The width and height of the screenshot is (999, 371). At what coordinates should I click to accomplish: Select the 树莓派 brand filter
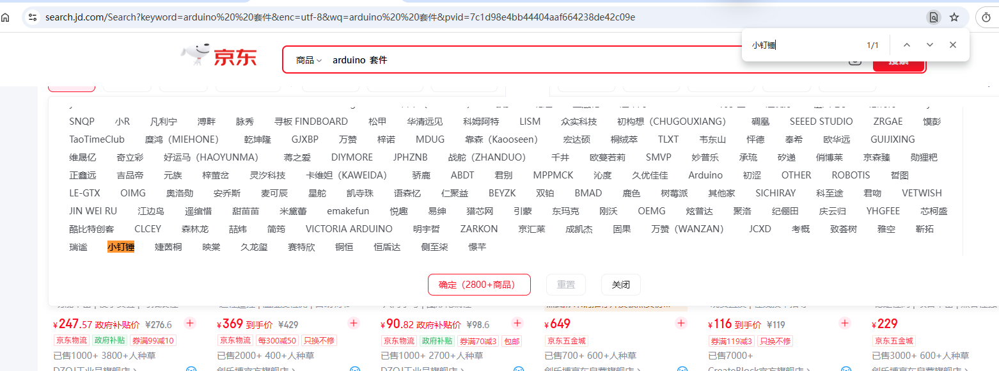coord(673,193)
